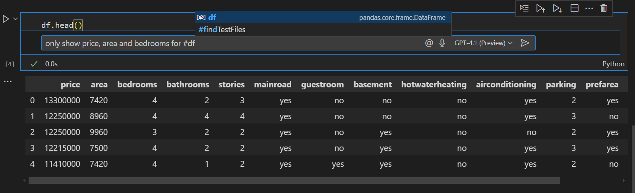Run the df.head() cell

click(x=6, y=19)
